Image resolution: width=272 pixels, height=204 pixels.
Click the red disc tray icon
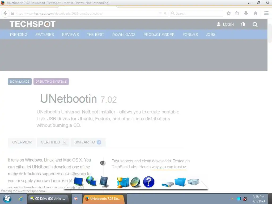[245, 199]
